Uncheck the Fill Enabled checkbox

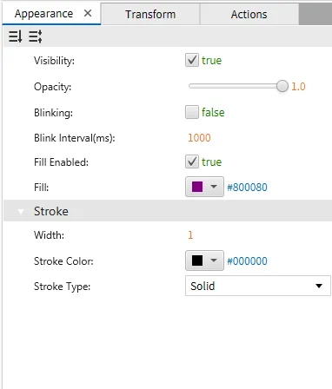point(192,162)
